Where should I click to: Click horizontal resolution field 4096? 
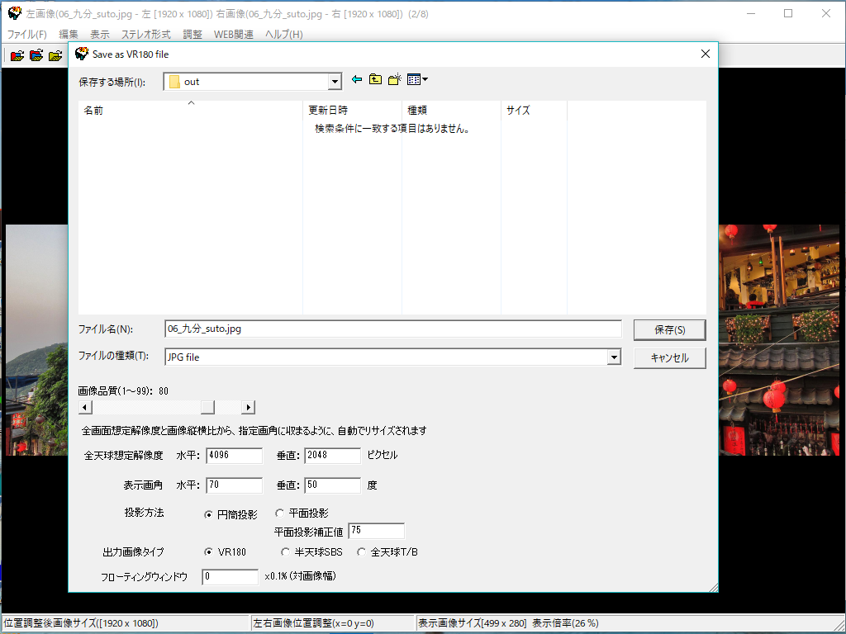coord(234,456)
